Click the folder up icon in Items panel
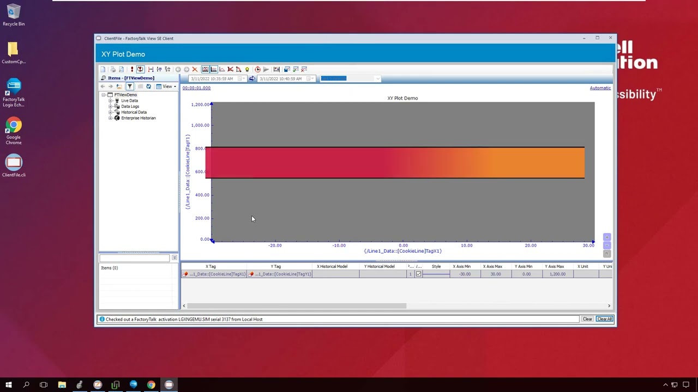Viewport: 698px width, 392px height. click(x=119, y=87)
